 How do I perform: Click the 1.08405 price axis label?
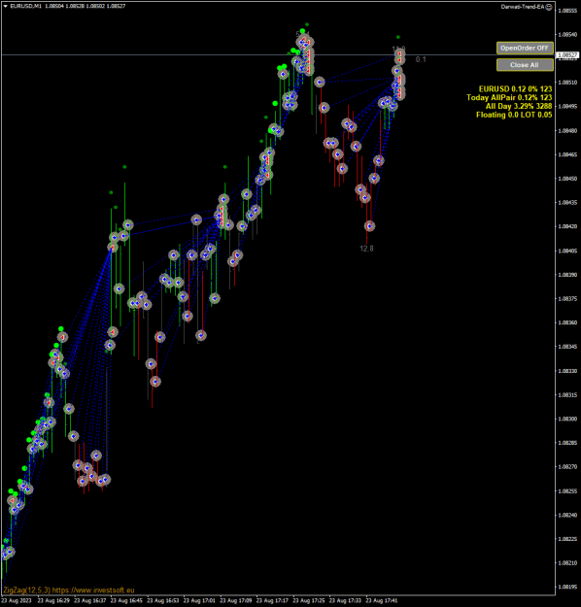[567, 251]
